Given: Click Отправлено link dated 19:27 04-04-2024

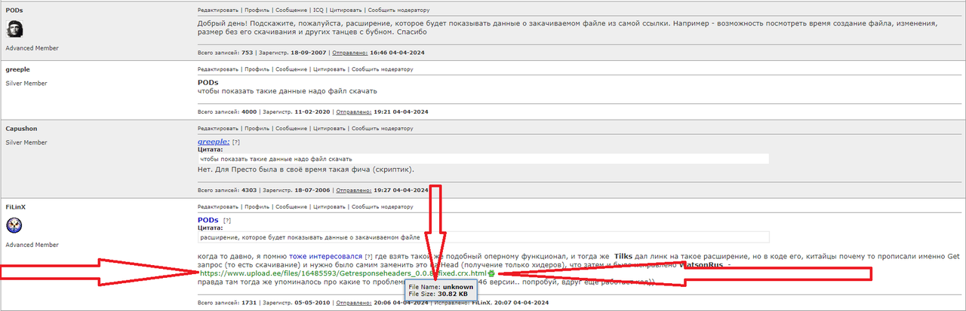Looking at the screenshot, I should pyautogui.click(x=355, y=190).
